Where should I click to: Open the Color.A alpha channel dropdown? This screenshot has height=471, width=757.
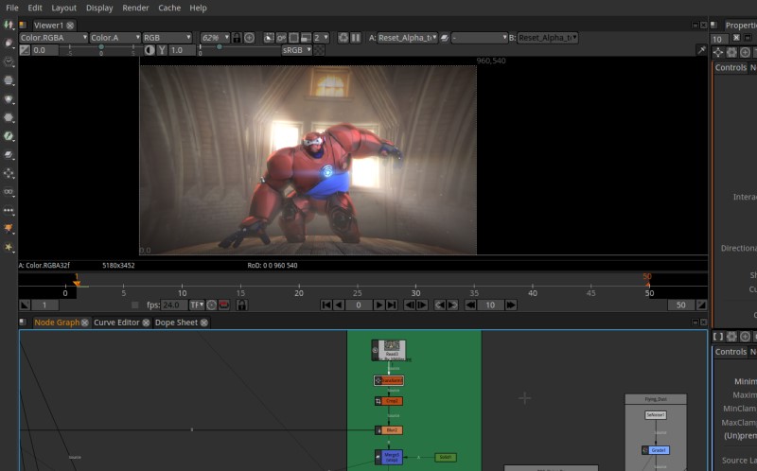click(114, 38)
